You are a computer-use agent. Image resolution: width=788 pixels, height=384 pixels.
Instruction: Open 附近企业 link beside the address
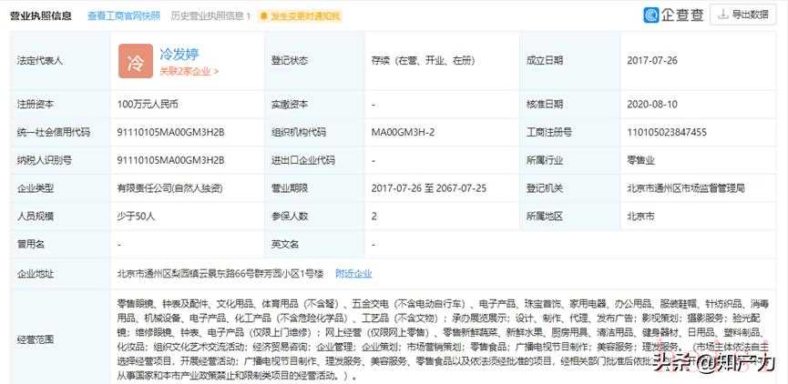coord(353,274)
